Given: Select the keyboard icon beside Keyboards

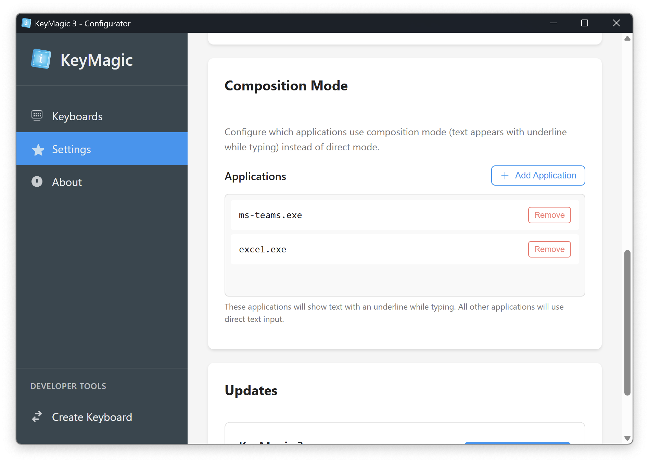Looking at the screenshot, I should (37, 116).
